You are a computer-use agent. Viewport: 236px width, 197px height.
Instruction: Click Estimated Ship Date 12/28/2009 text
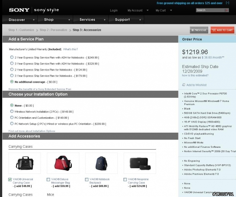[200, 69]
